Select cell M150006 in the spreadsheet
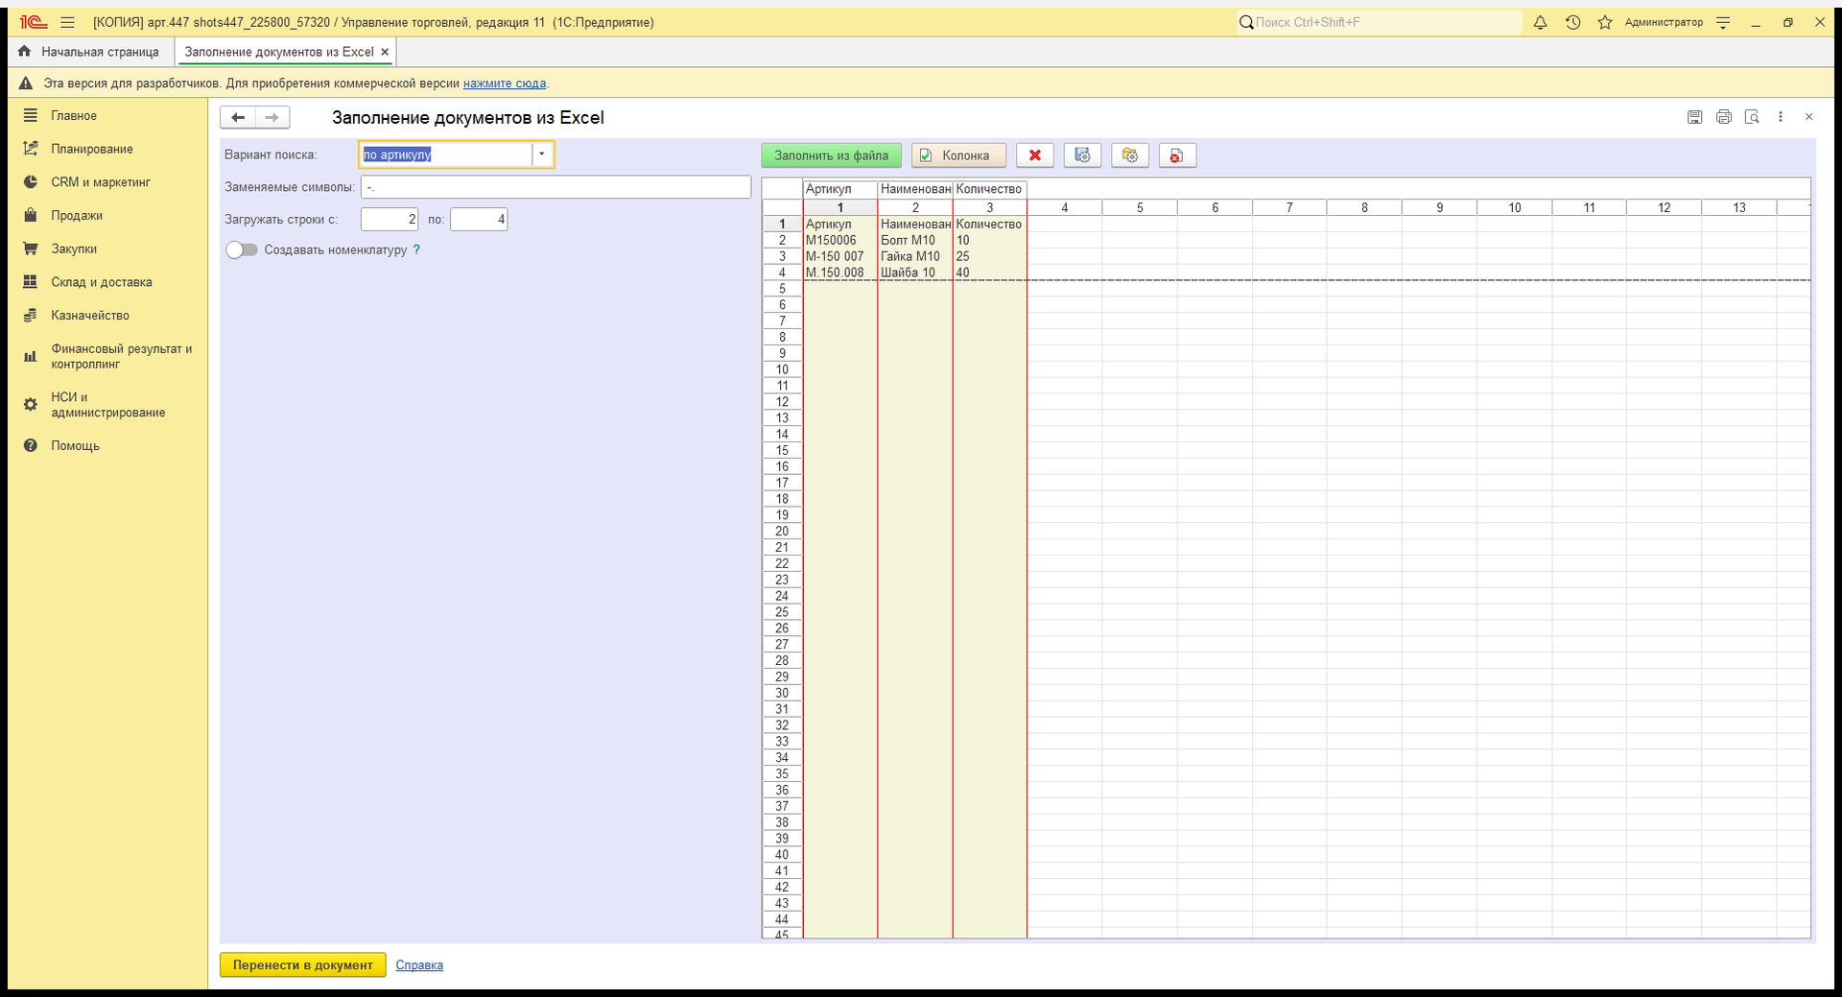 click(840, 241)
